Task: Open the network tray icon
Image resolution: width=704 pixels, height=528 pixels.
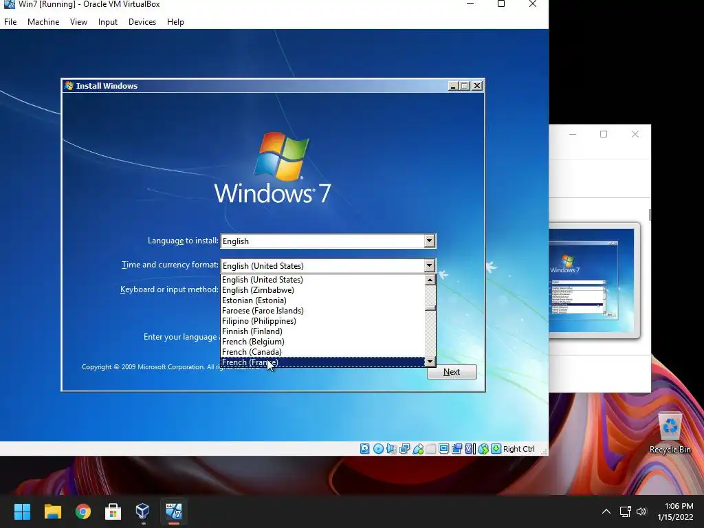Action: pos(626,511)
